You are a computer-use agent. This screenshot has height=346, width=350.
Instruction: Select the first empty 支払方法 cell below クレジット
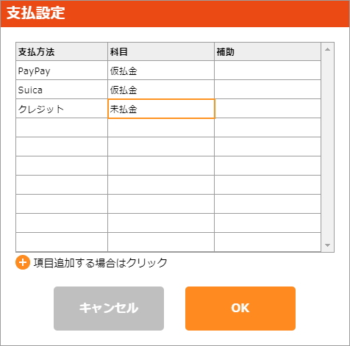tap(62, 128)
